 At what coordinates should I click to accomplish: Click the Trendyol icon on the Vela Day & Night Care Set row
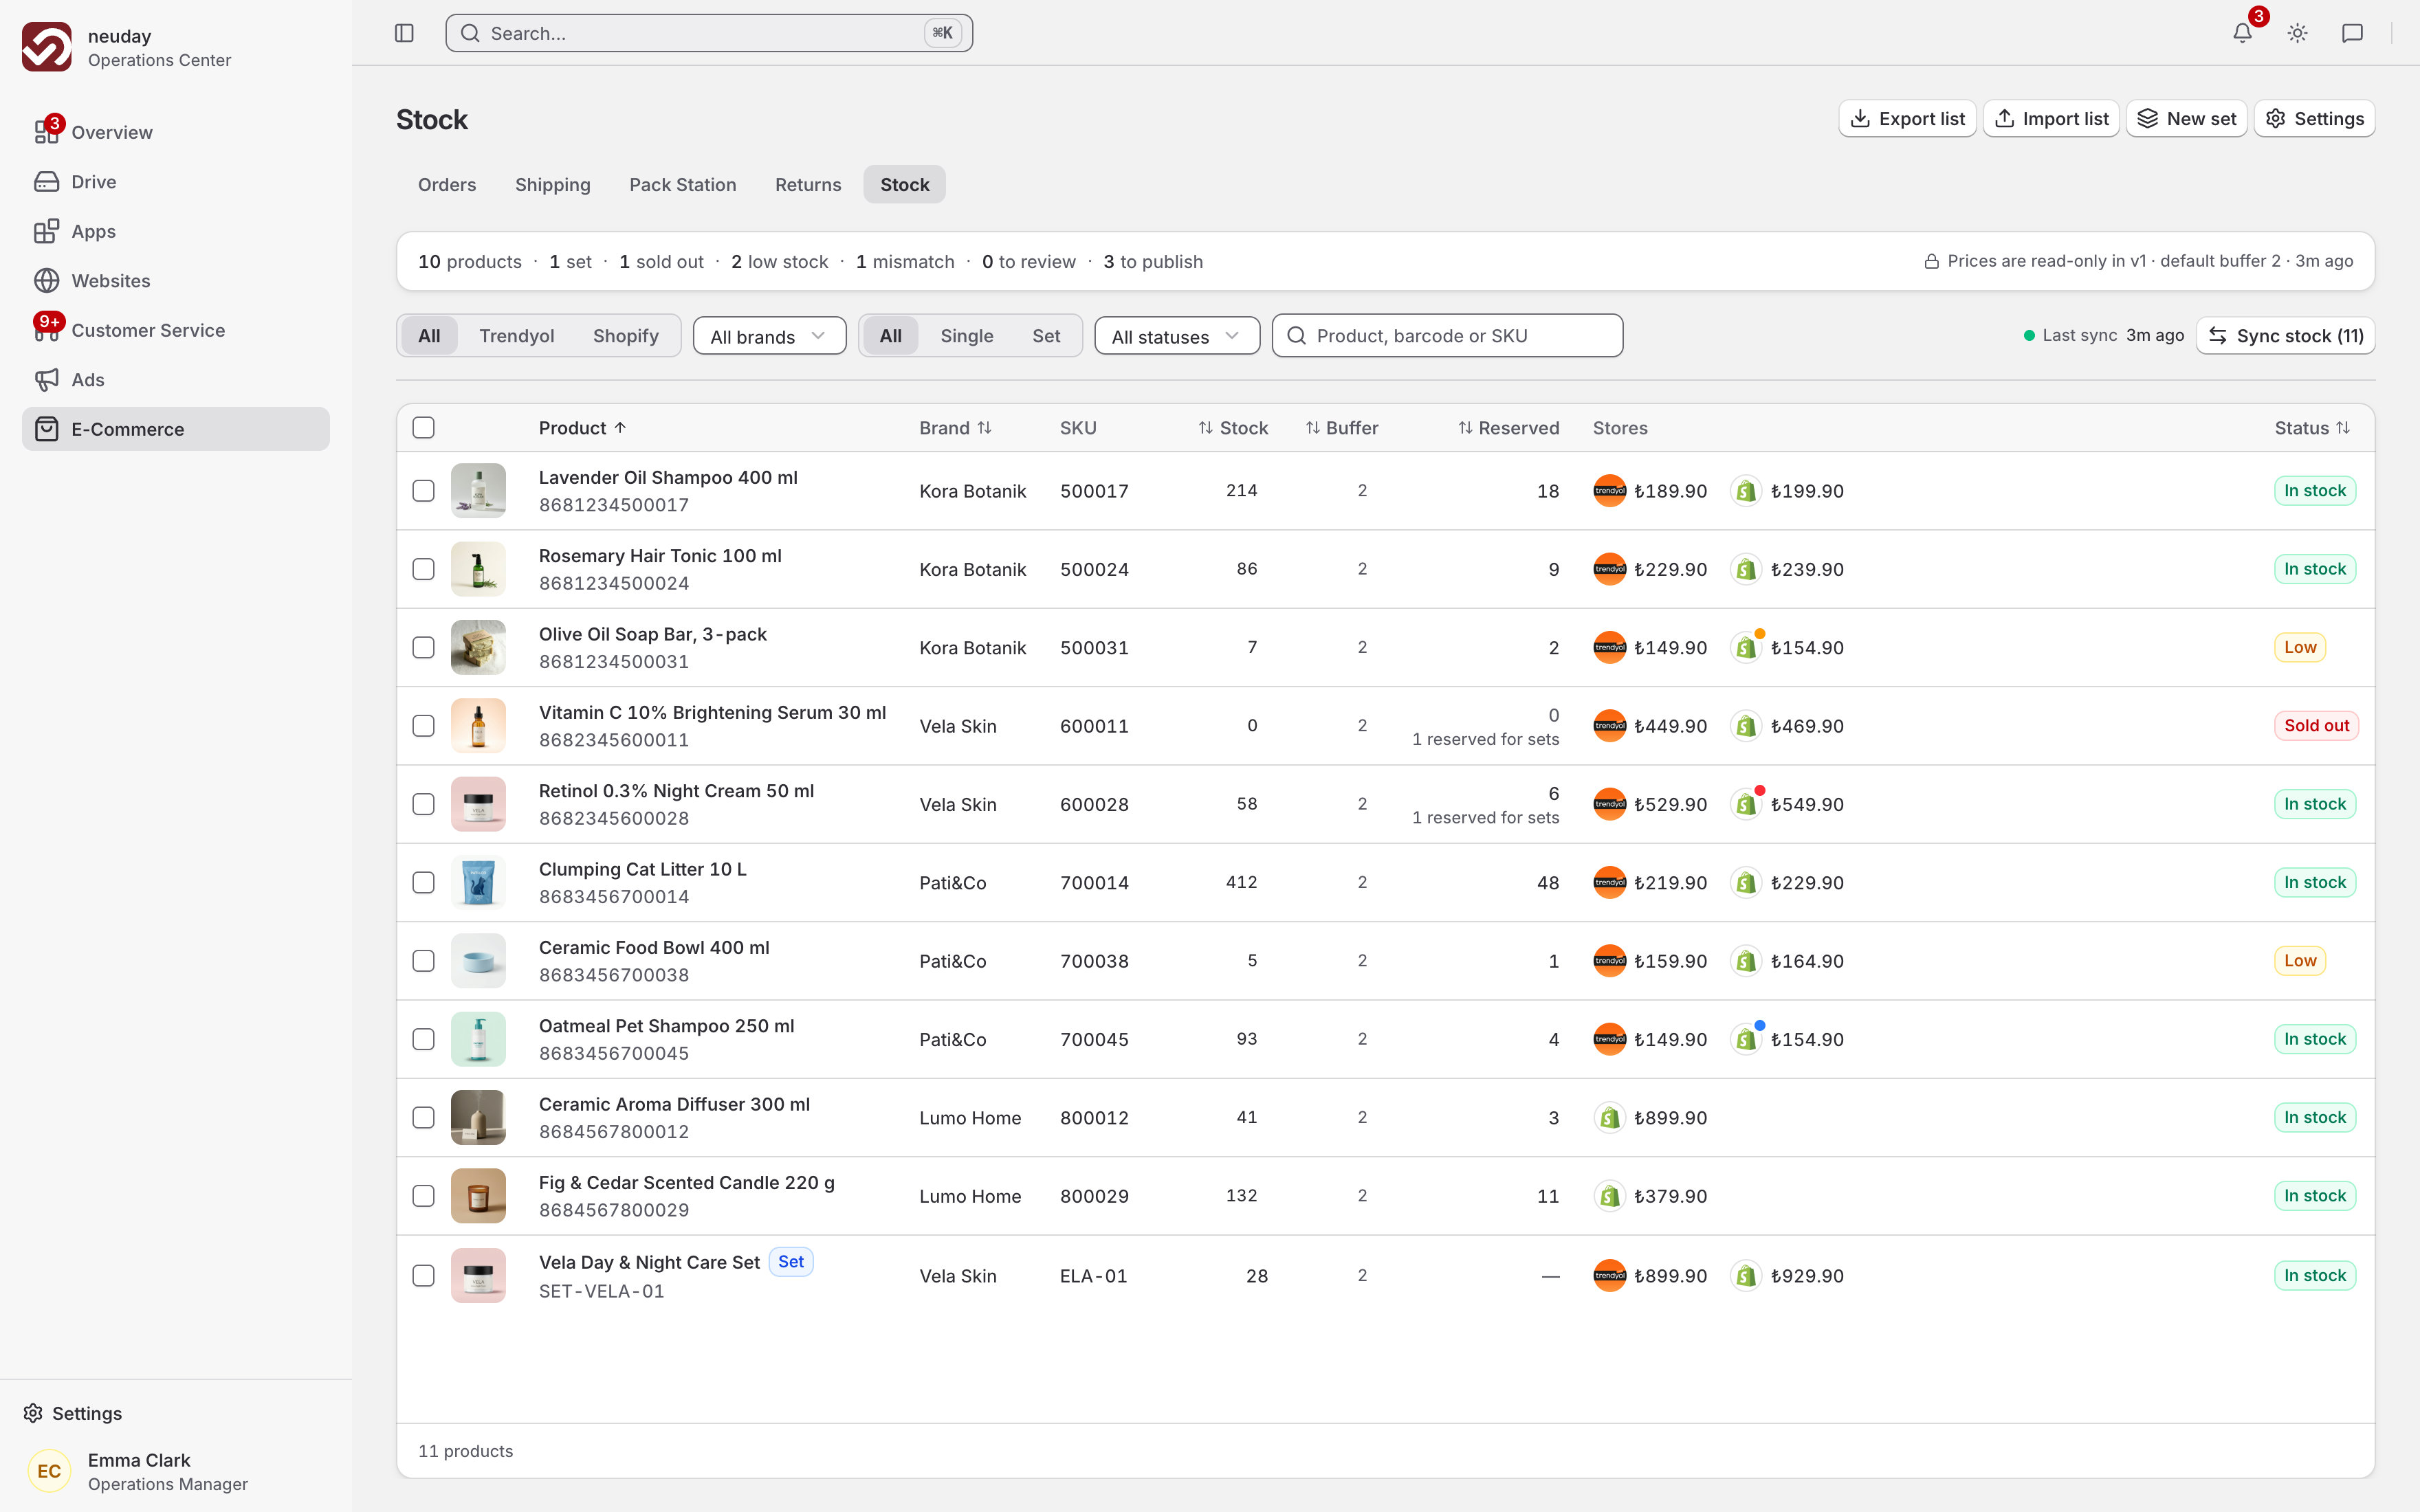pyautogui.click(x=1609, y=1276)
